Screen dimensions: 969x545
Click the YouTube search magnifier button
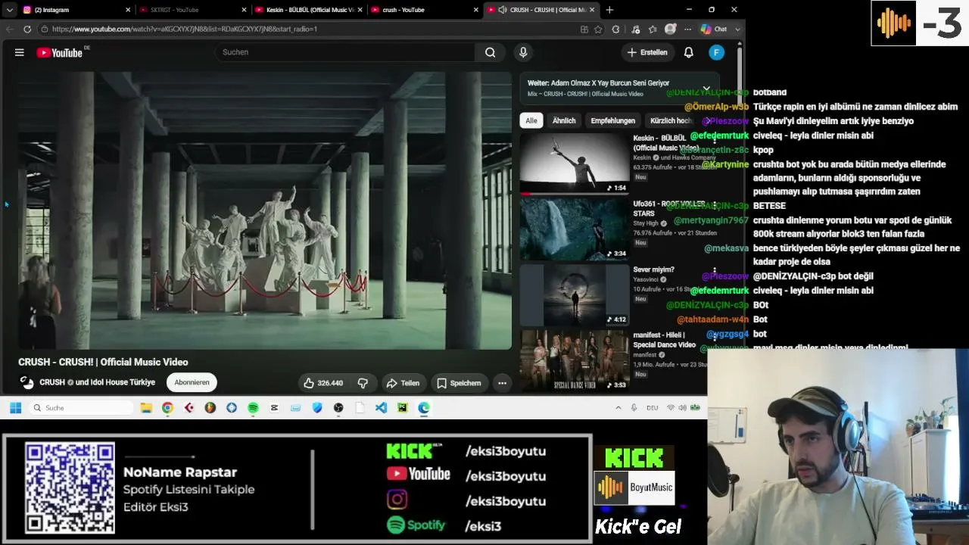490,52
